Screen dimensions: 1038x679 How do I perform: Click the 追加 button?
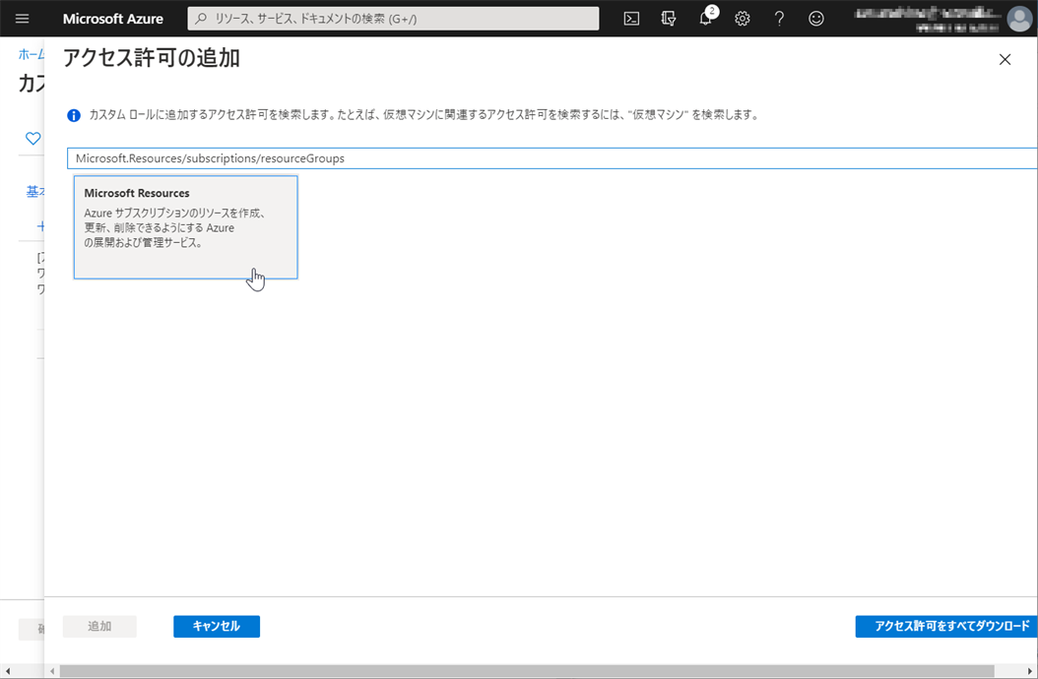pos(99,626)
